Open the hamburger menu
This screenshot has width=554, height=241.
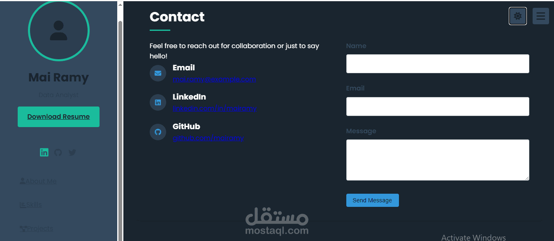point(540,16)
